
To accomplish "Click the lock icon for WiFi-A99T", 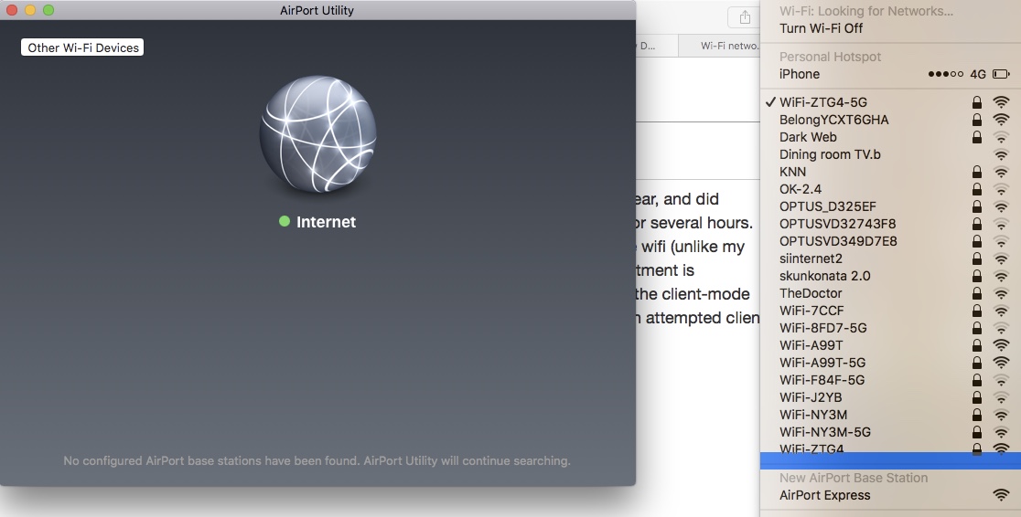I will pos(977,345).
